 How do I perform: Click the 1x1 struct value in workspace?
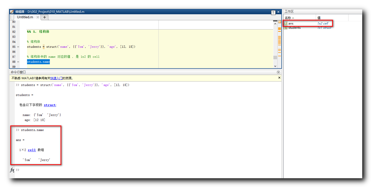click(x=324, y=28)
